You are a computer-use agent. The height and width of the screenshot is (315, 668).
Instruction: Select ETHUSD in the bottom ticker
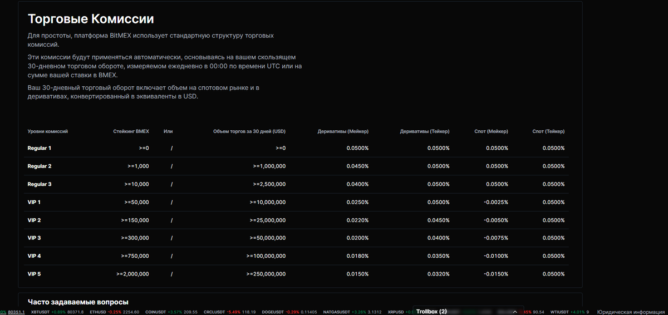click(97, 312)
